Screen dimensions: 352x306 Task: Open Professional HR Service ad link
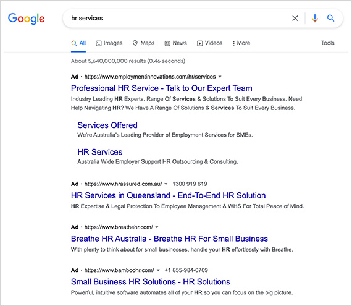pos(162,88)
